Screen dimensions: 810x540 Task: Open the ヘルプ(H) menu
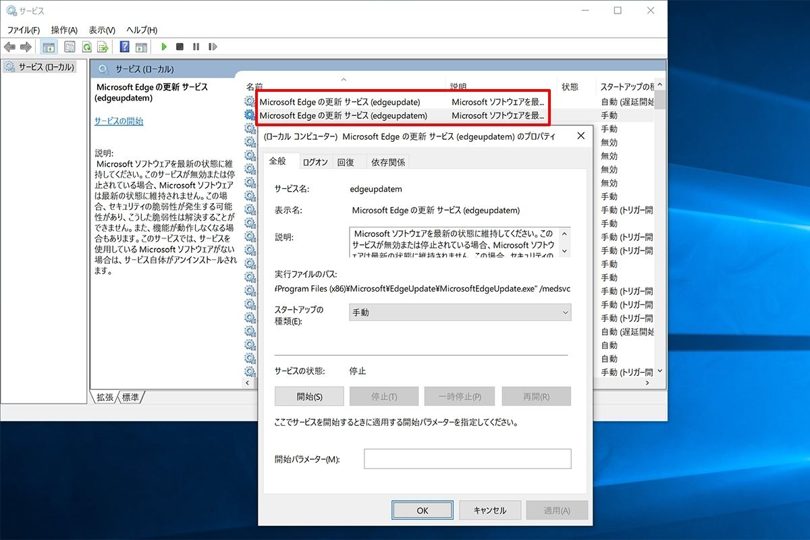[x=142, y=30]
